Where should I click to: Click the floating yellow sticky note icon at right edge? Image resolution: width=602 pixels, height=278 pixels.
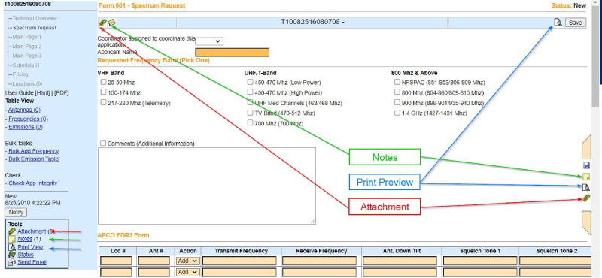[586, 177]
